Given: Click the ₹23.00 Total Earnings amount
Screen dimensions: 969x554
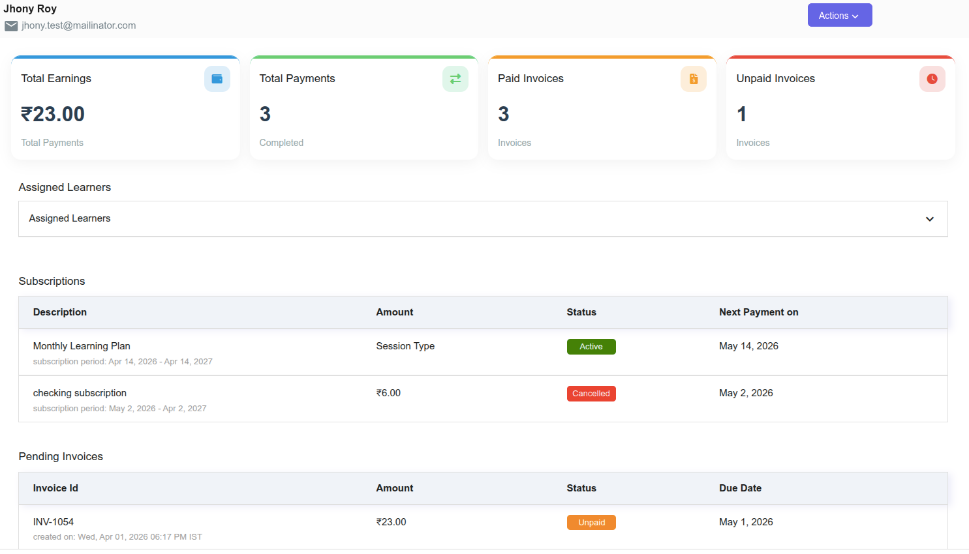Looking at the screenshot, I should coord(53,114).
